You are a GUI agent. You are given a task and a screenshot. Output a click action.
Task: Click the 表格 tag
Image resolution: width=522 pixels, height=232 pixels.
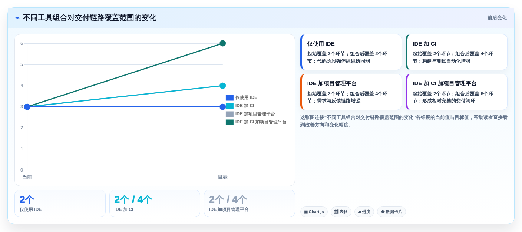point(341,212)
